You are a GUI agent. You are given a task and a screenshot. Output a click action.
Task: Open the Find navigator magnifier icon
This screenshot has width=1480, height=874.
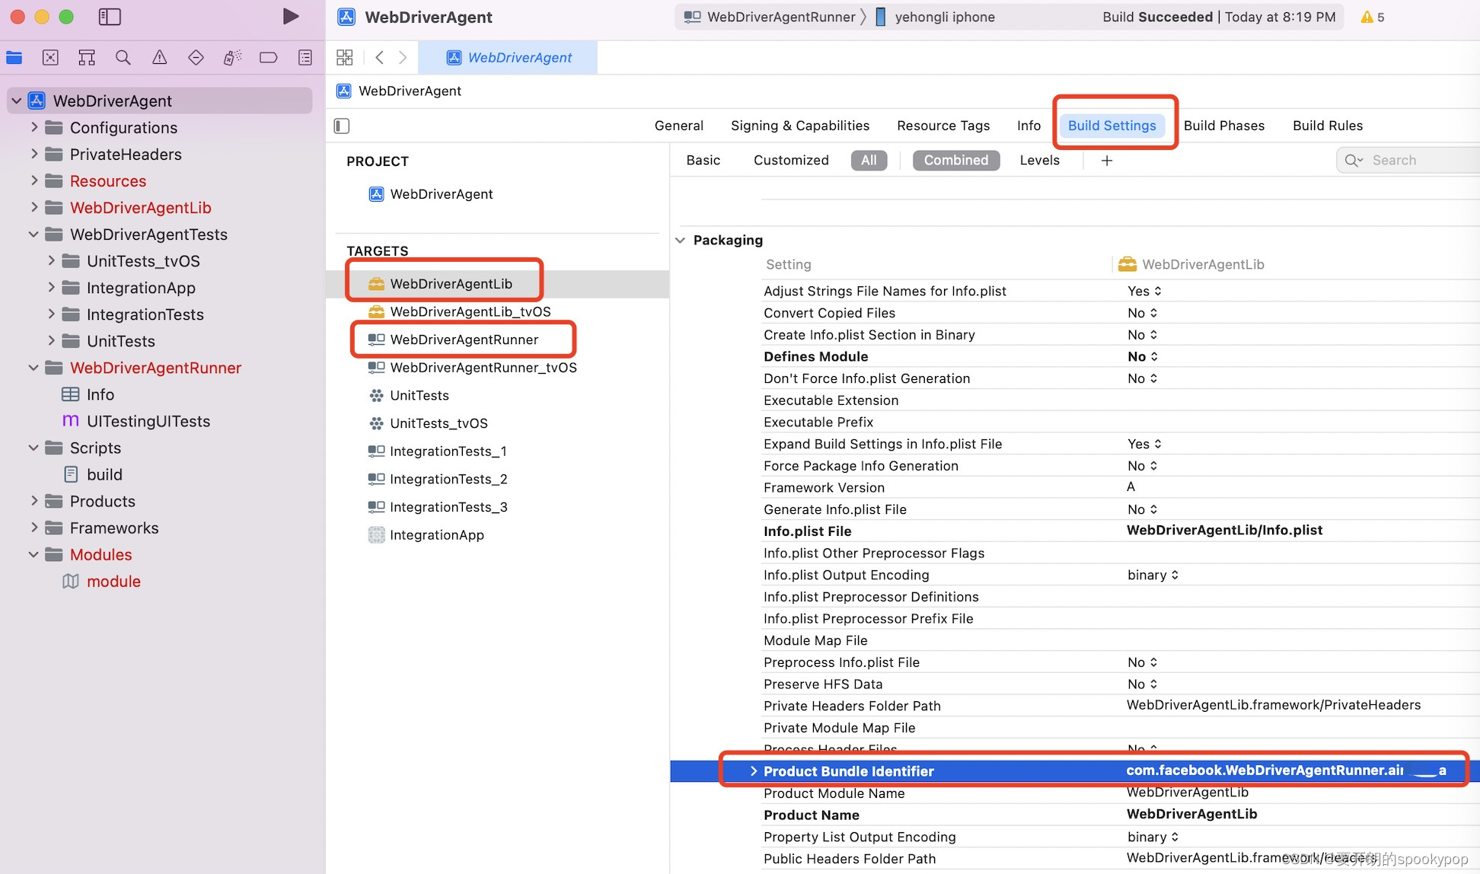pos(123,58)
